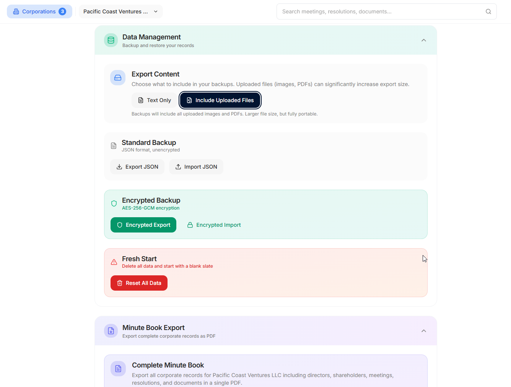Screen dimensions: 511x387
Task: Collapse the Minute Book Export section
Action: click(x=424, y=331)
